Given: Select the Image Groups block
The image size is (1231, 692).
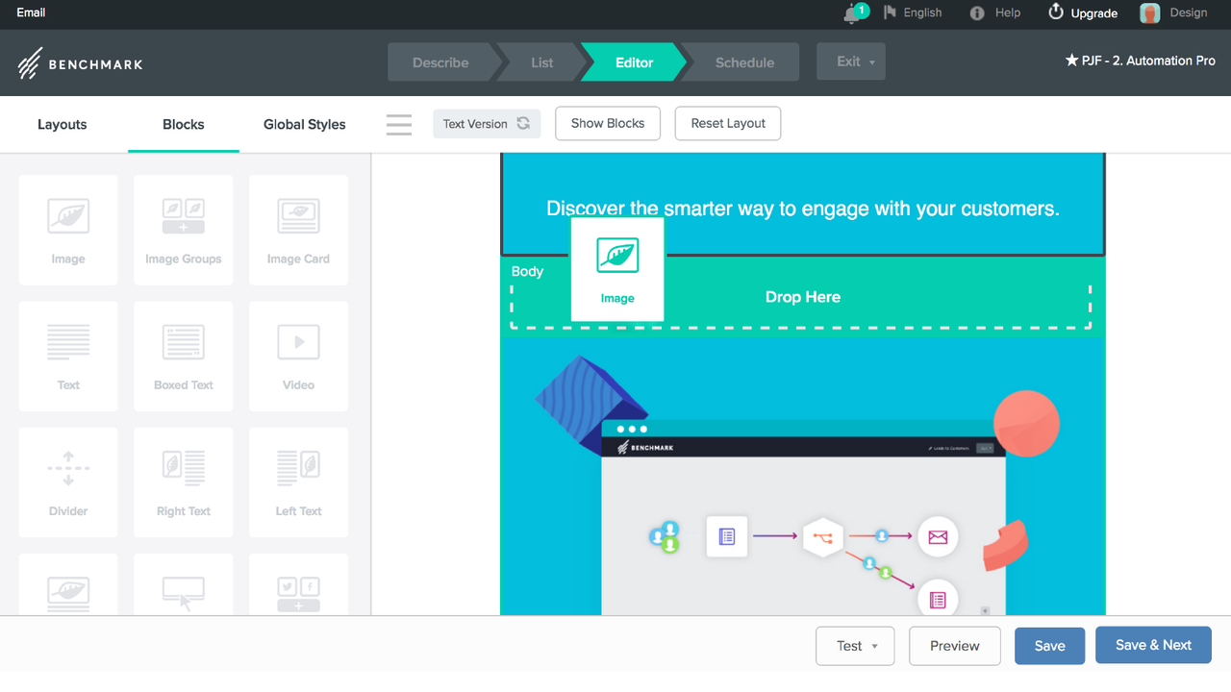Looking at the screenshot, I should coord(183,230).
